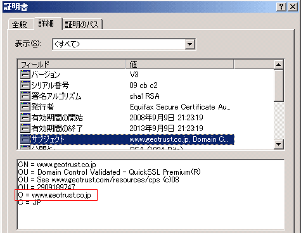The image size is (301, 233).
Task: Click the 有効期間の終了 field icon
Action: 25,128
